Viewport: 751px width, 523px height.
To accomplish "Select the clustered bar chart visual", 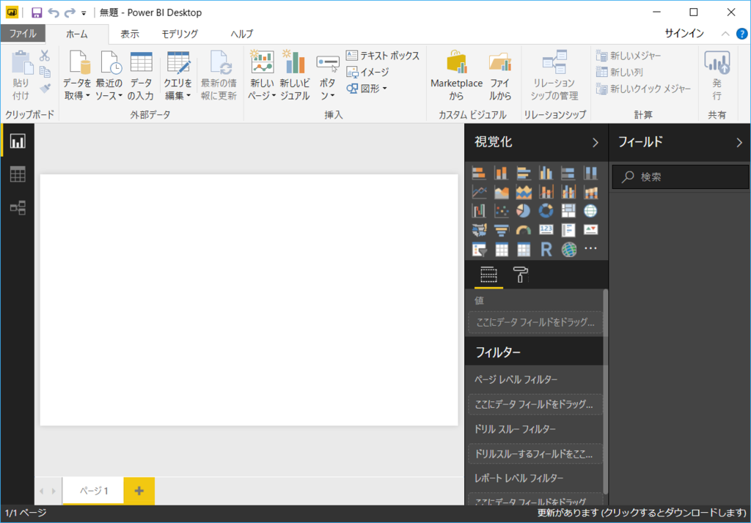I will [x=524, y=173].
